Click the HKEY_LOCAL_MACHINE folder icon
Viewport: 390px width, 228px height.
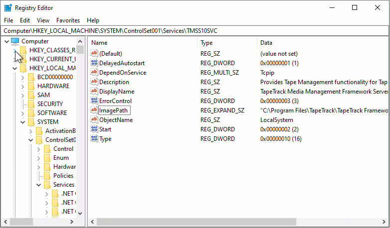tap(23, 68)
